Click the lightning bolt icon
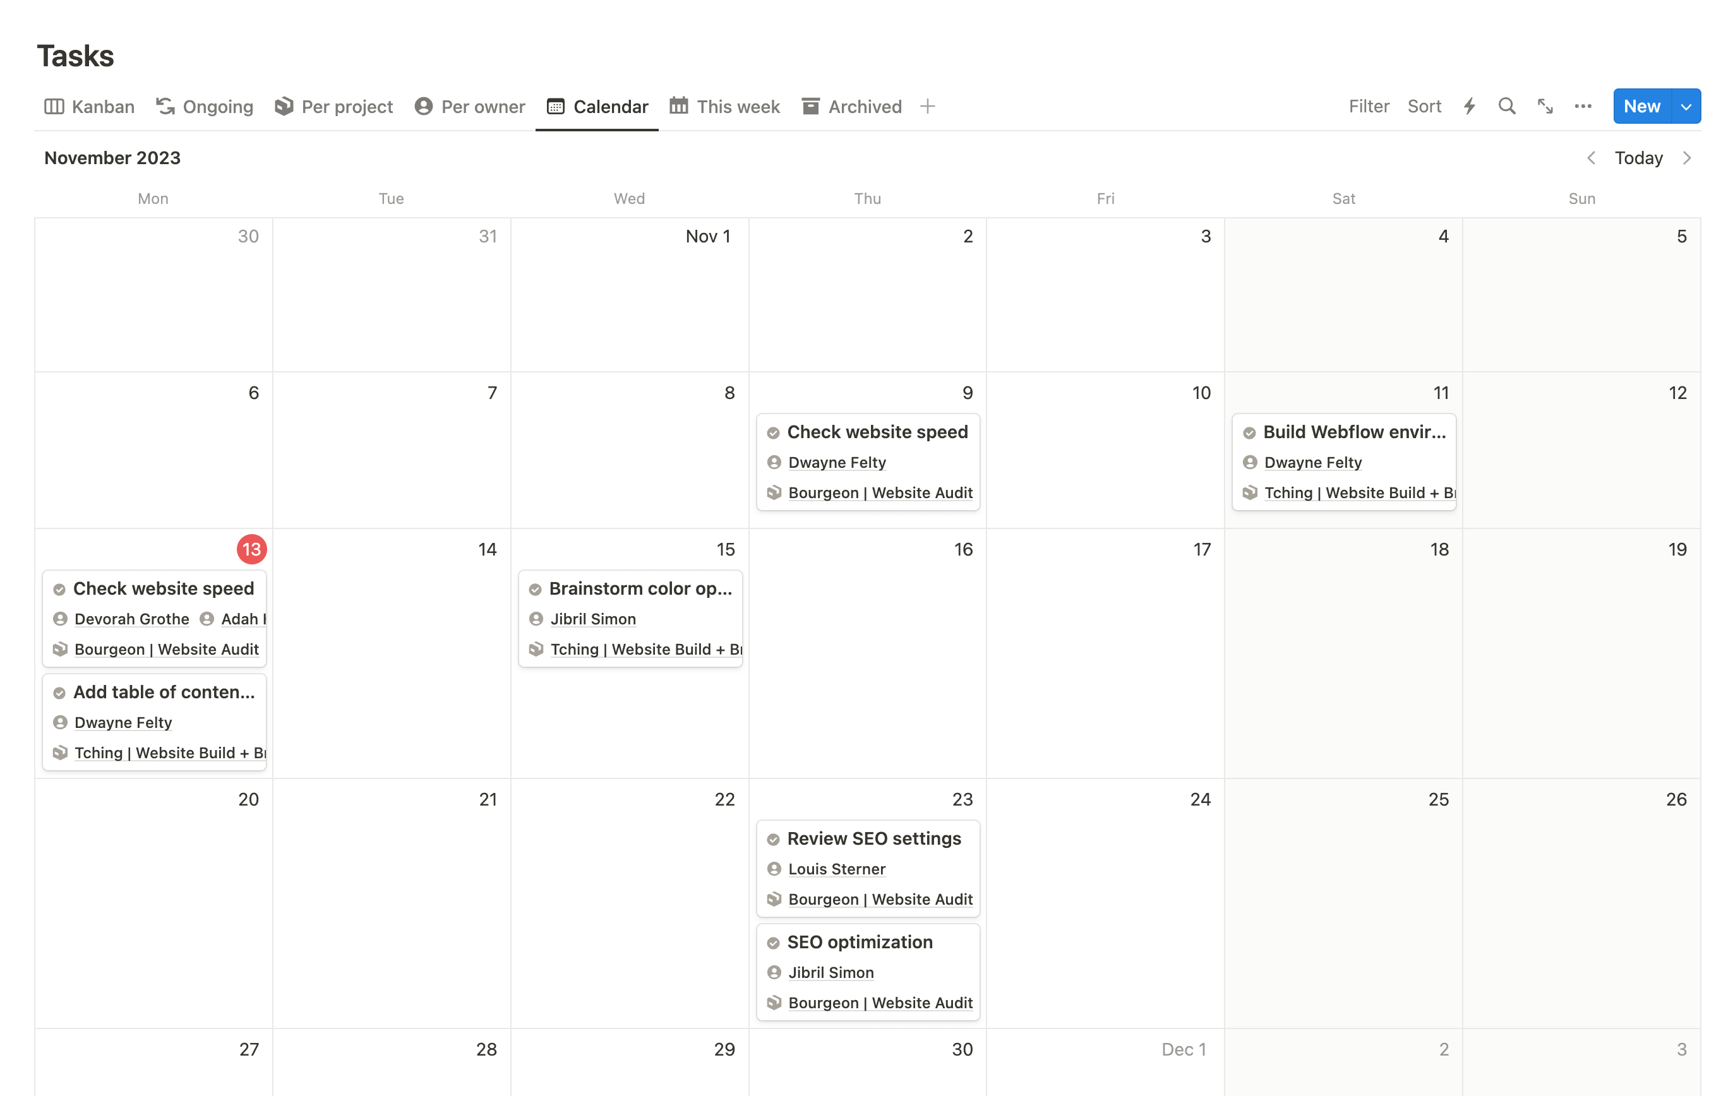This screenshot has width=1733, height=1096. coord(1469,106)
